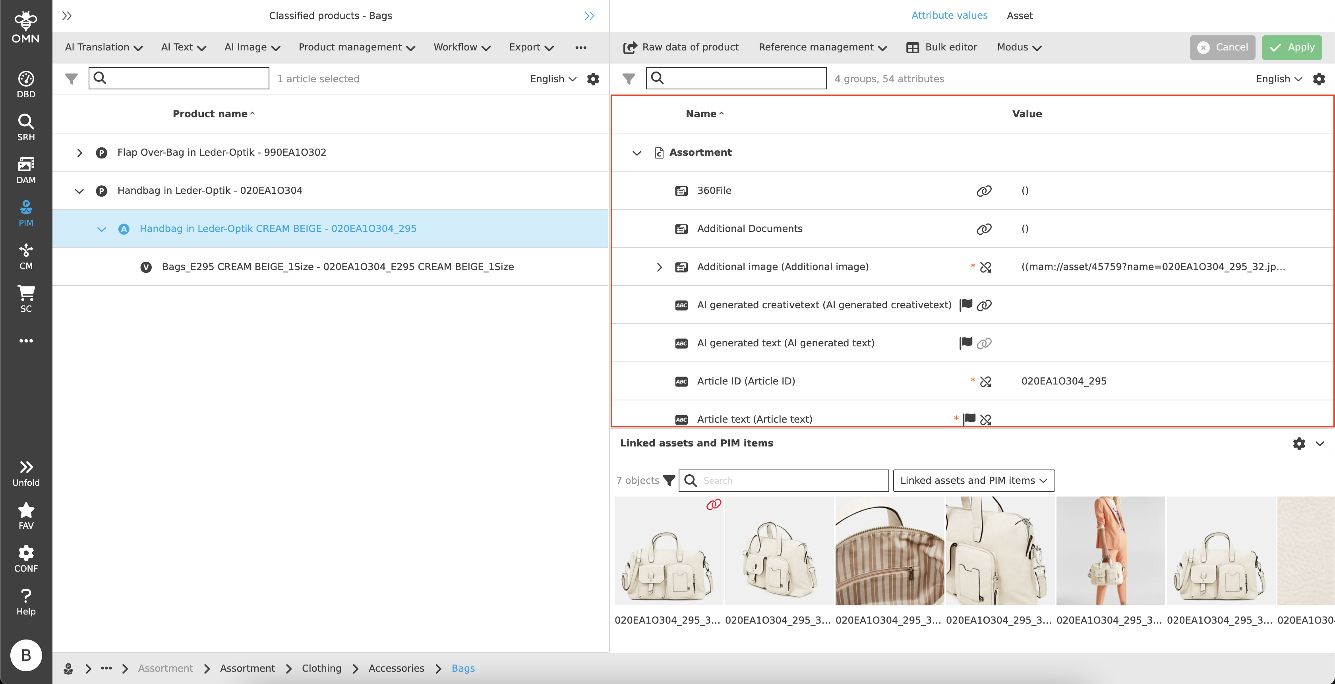Switch to the Asset tab

[x=1020, y=15]
